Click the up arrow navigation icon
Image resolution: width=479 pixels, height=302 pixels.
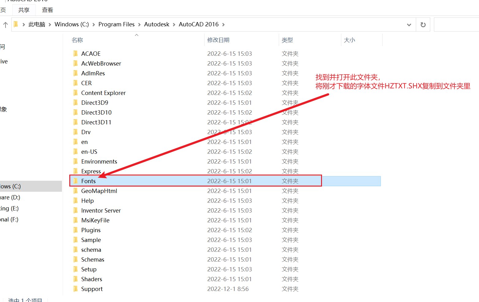(x=6, y=25)
